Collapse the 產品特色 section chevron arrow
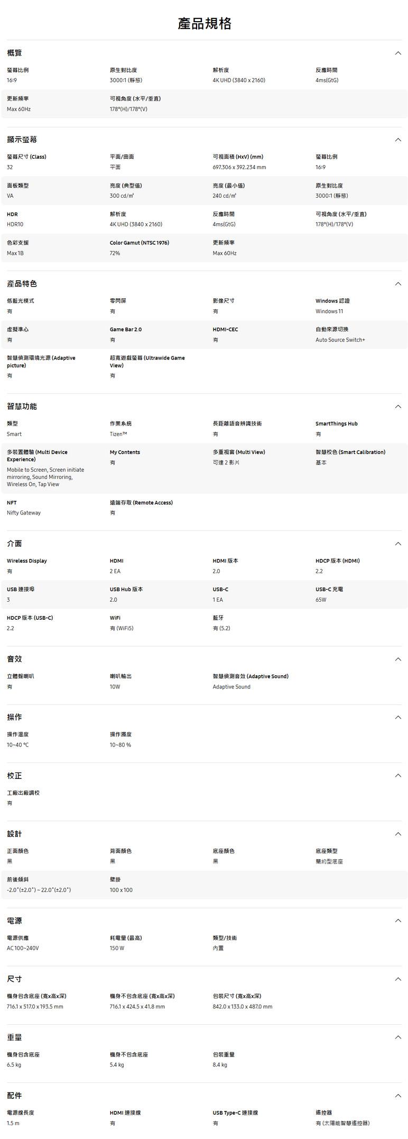The image size is (408, 1139). [398, 284]
